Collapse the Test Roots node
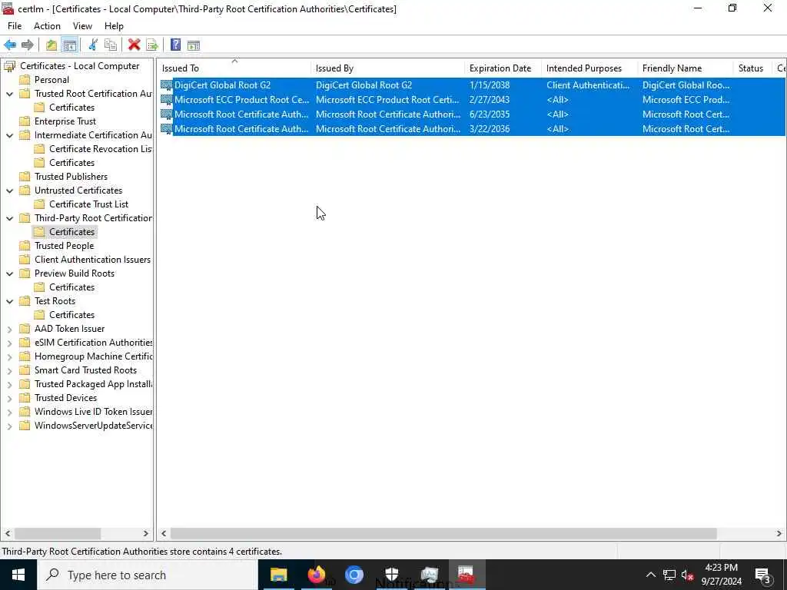787x590 pixels. [9, 301]
